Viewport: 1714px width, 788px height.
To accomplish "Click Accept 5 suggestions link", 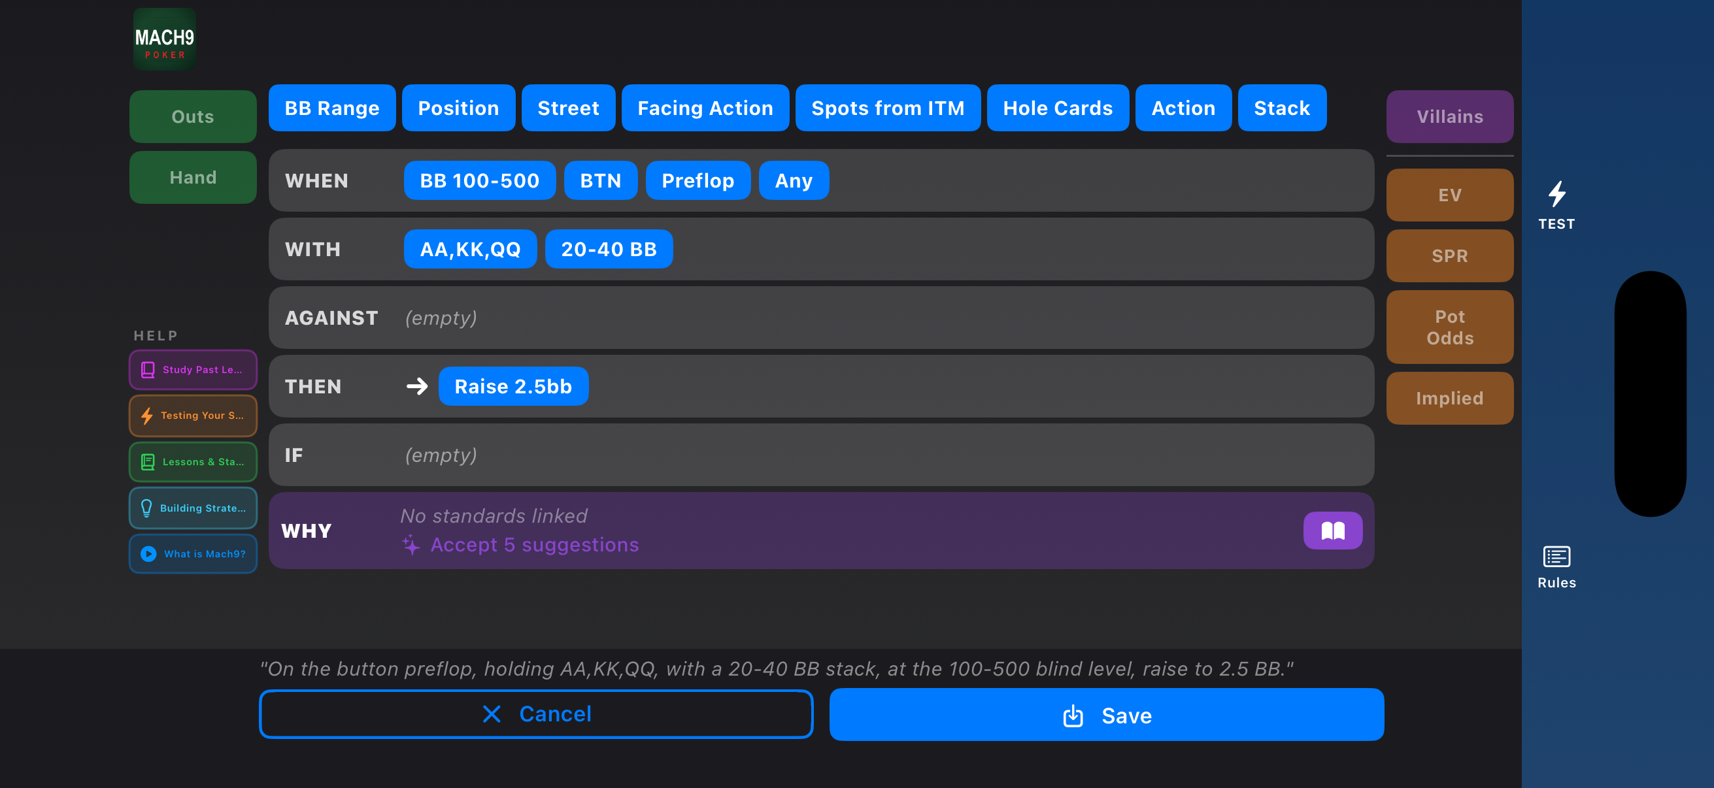I will [x=534, y=545].
